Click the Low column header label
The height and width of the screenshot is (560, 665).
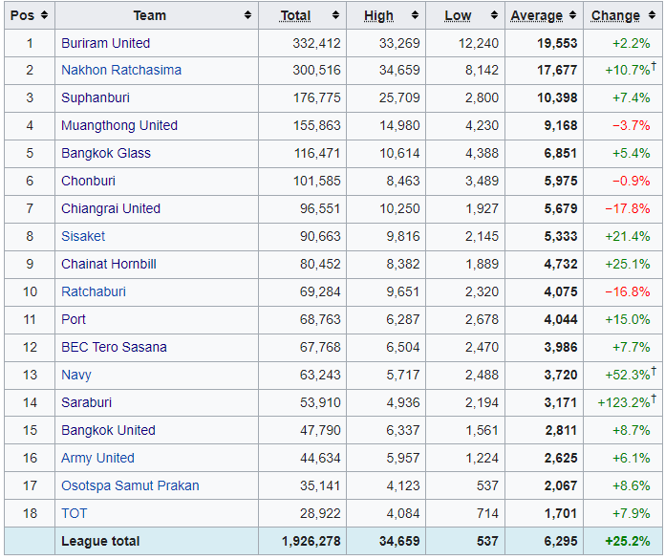click(458, 15)
